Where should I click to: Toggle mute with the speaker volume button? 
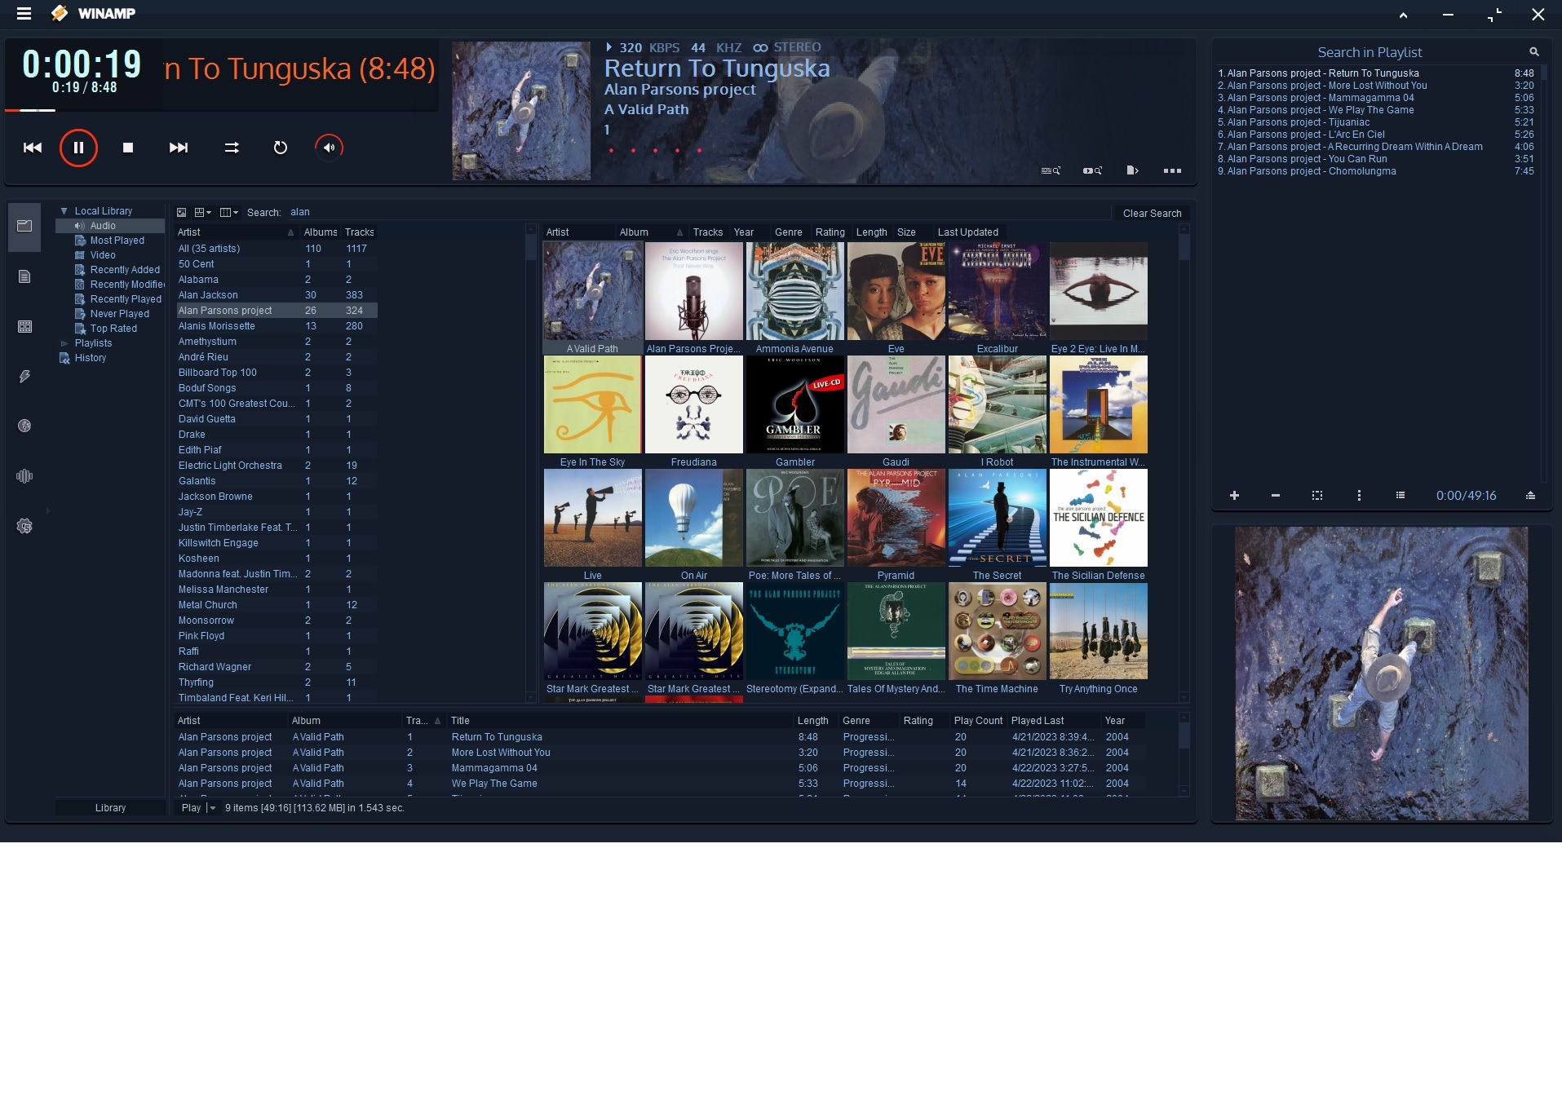click(x=330, y=148)
